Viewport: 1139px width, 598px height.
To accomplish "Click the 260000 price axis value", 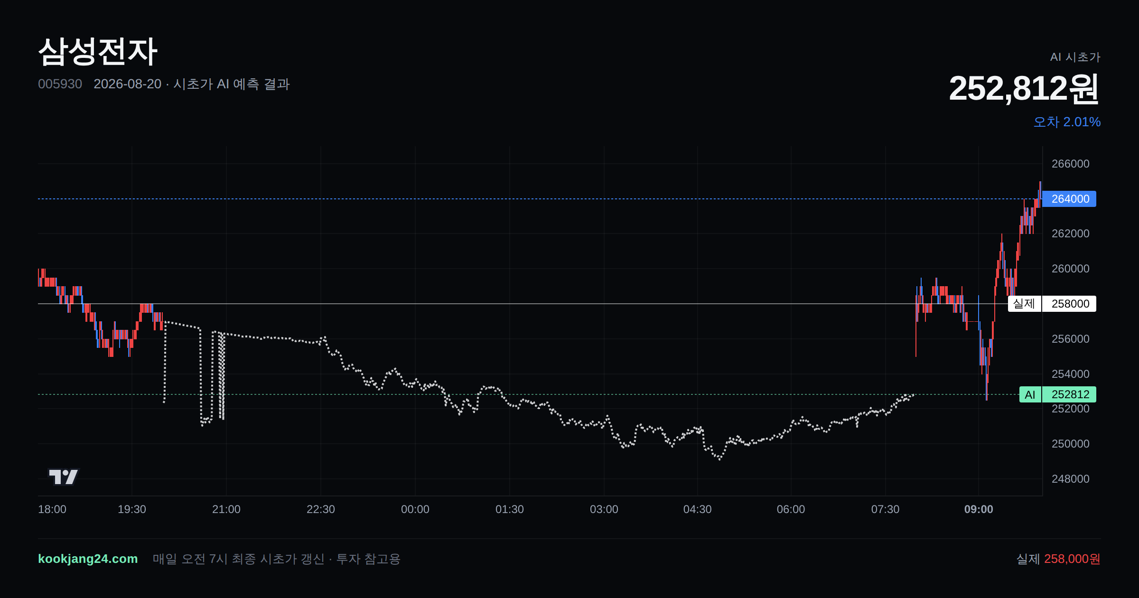I will (1070, 269).
